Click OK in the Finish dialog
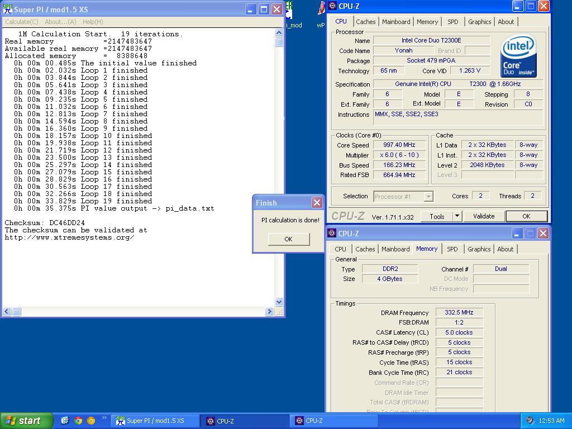The image size is (572, 429). 289,239
